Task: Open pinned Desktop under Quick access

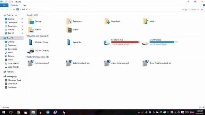Action: (10, 19)
